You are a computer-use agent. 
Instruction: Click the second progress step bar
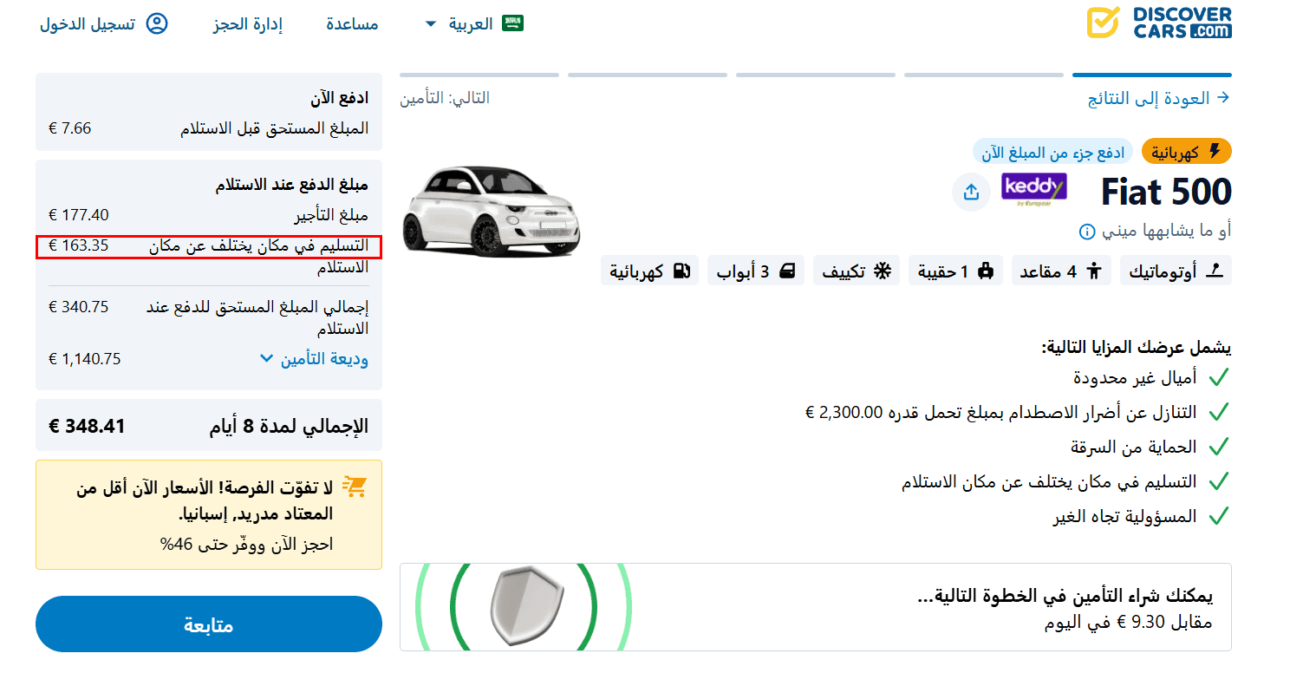pyautogui.click(x=984, y=75)
